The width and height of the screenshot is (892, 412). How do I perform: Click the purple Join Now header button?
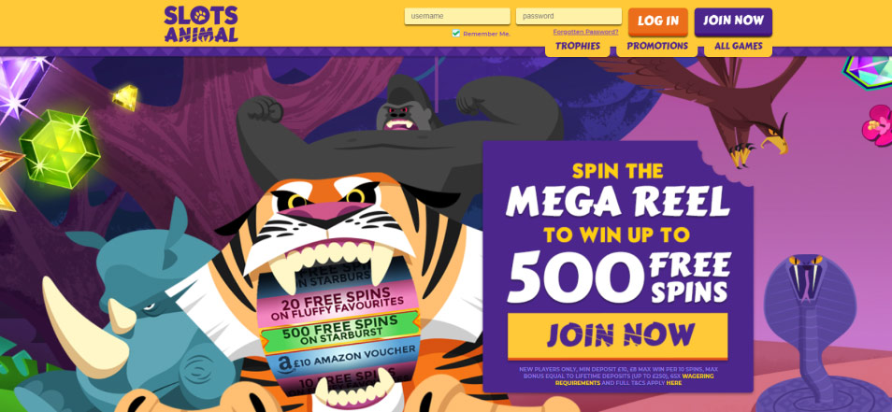(733, 21)
